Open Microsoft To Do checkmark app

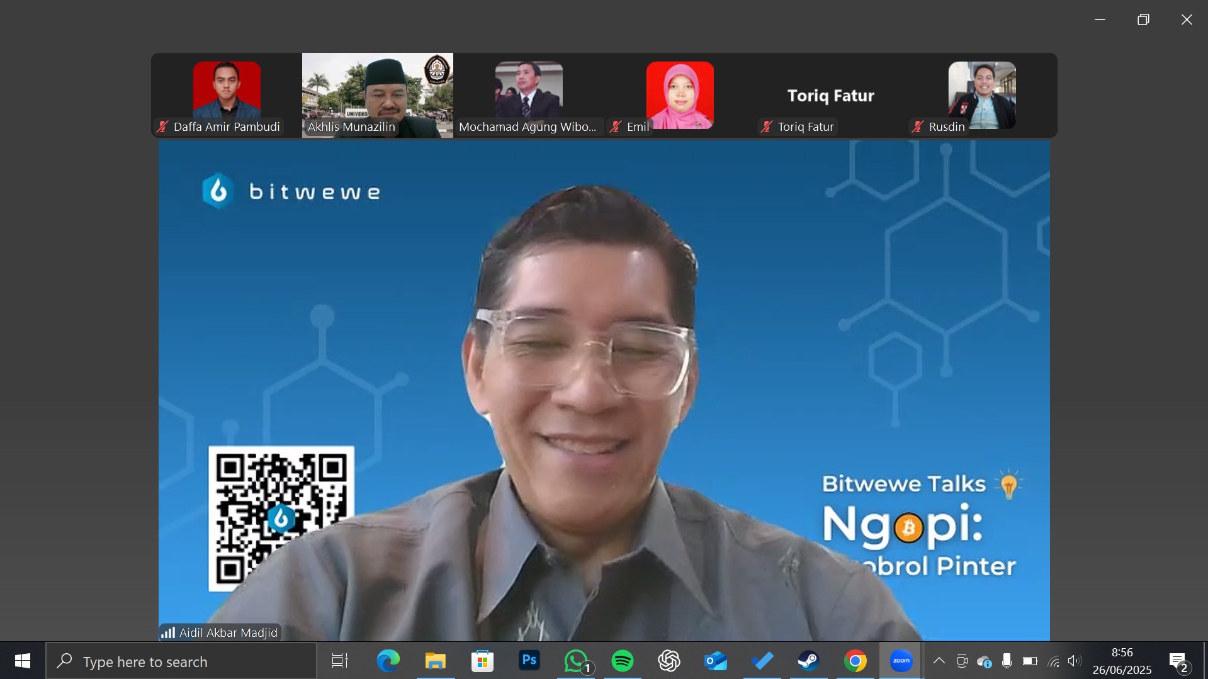click(x=762, y=661)
